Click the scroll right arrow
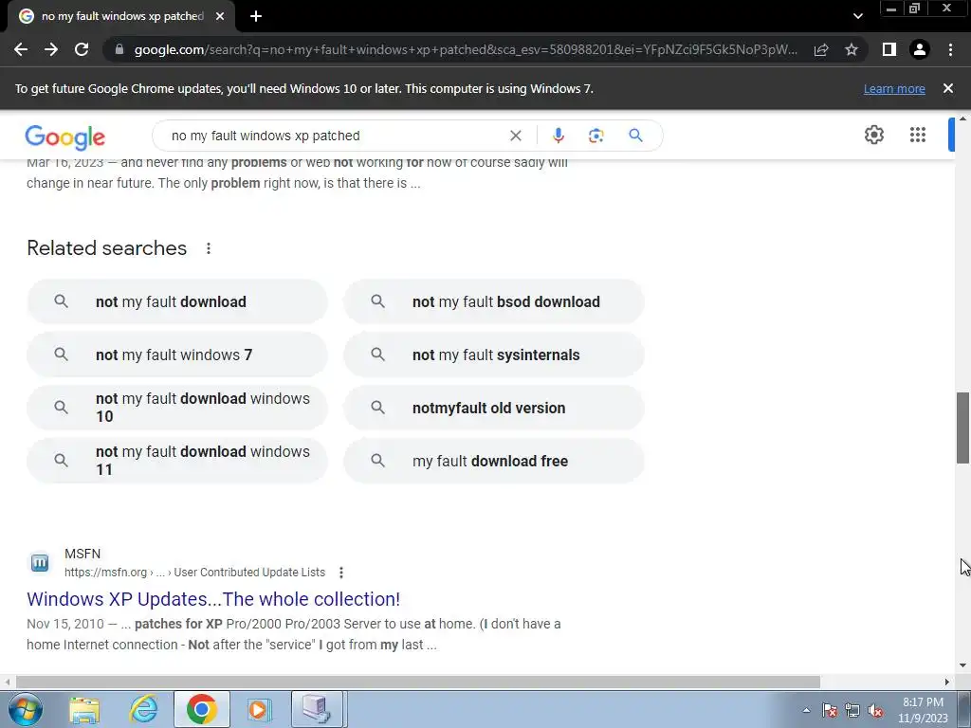Image resolution: width=971 pixels, height=728 pixels. tap(947, 682)
